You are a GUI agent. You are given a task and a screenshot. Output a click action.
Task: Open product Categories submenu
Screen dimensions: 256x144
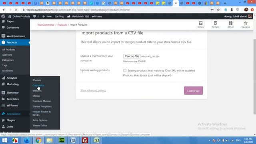click(8, 60)
